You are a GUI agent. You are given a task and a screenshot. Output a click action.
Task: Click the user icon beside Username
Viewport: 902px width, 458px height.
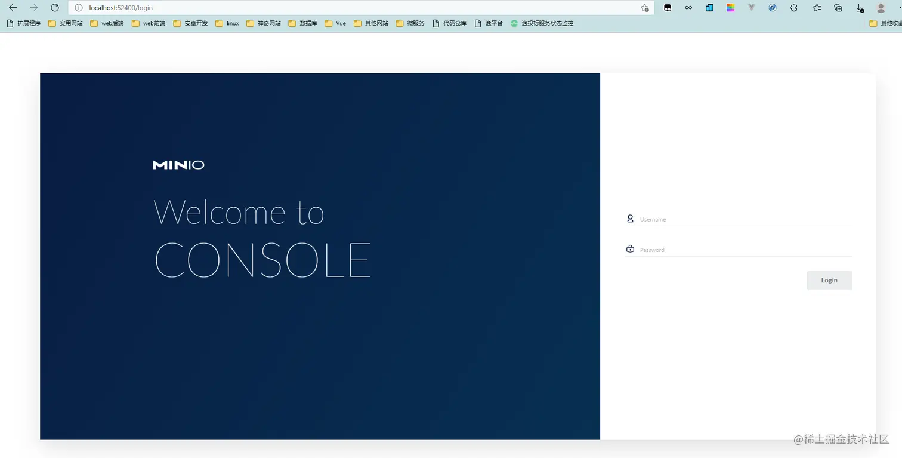630,219
